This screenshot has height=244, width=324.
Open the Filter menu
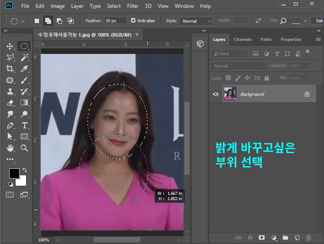133,6
